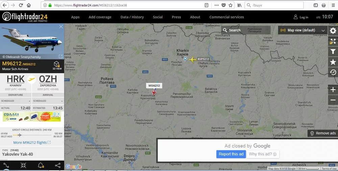Go back with the browser back arrow

tap(5, 5)
